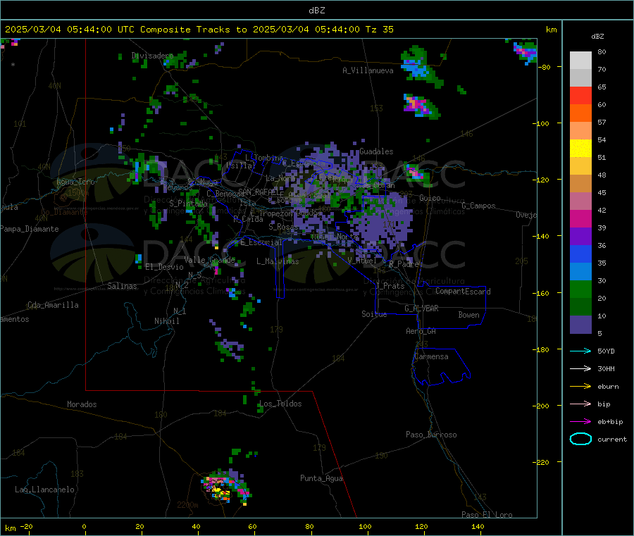Image resolution: width=634 pixels, height=536 pixels.
Task: Click the eburn yellow arrow legend icon
Action: coord(580,386)
